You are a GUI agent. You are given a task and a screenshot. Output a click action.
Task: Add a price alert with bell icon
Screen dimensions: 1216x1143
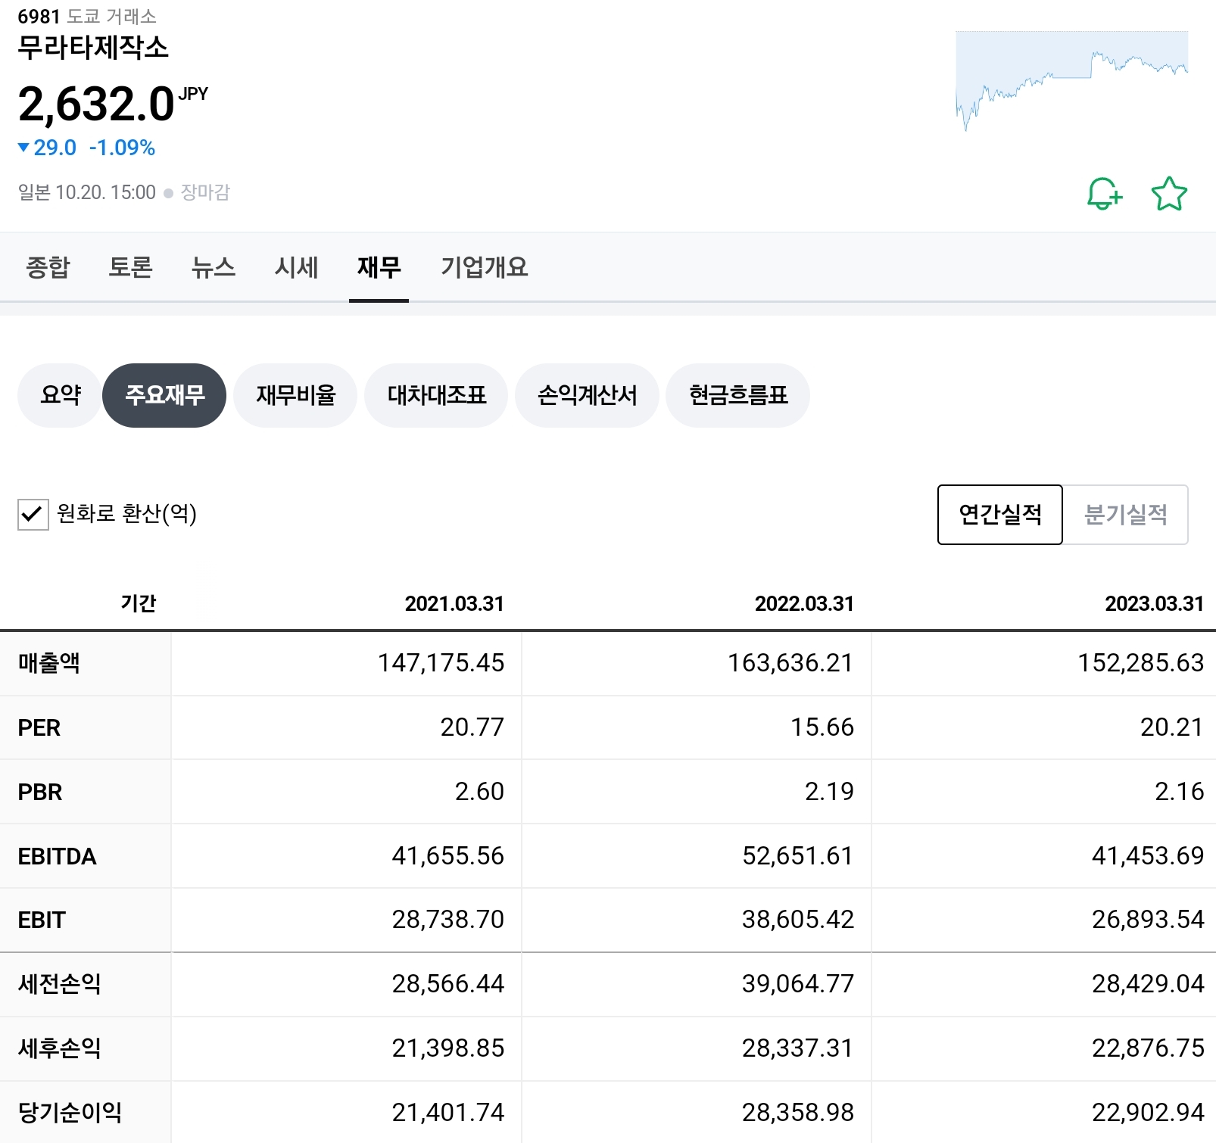tap(1105, 194)
